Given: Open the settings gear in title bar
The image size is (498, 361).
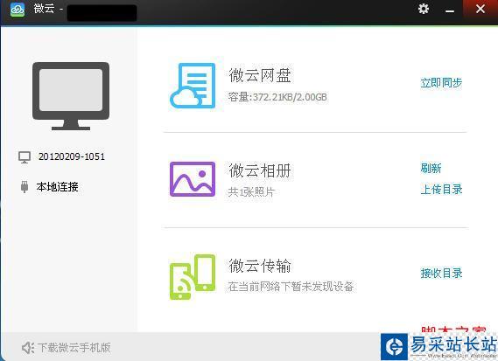Looking at the screenshot, I should (424, 9).
